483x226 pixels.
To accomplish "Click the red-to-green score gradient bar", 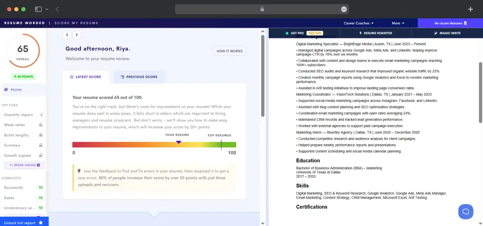I will (x=154, y=145).
